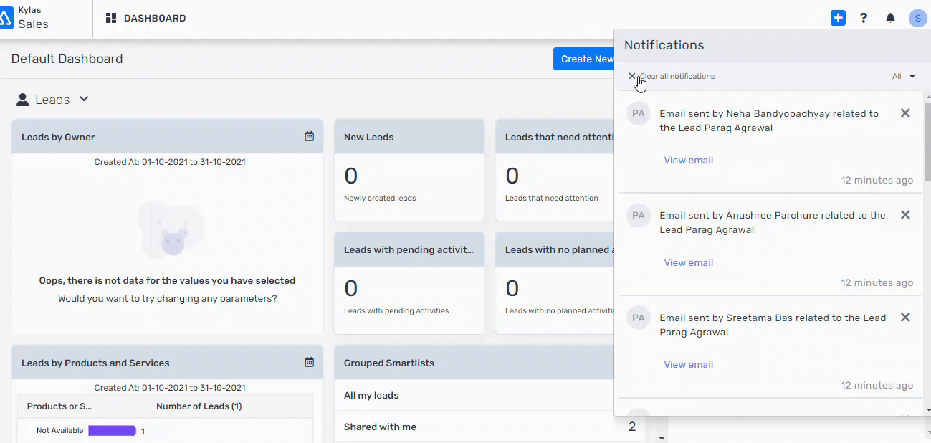Screen dimensions: 931x443
Task: Open calendar icon on Leads by Products and Services
Action: coord(309,362)
